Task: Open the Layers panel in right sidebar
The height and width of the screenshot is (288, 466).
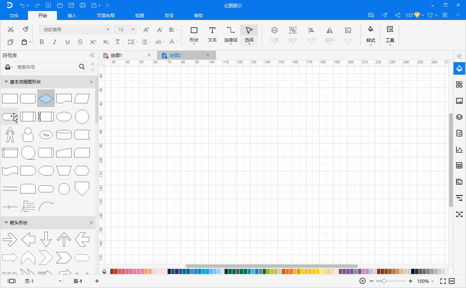Action: [459, 117]
